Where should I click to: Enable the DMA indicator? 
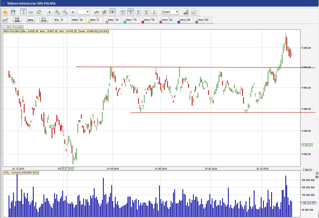point(30,20)
